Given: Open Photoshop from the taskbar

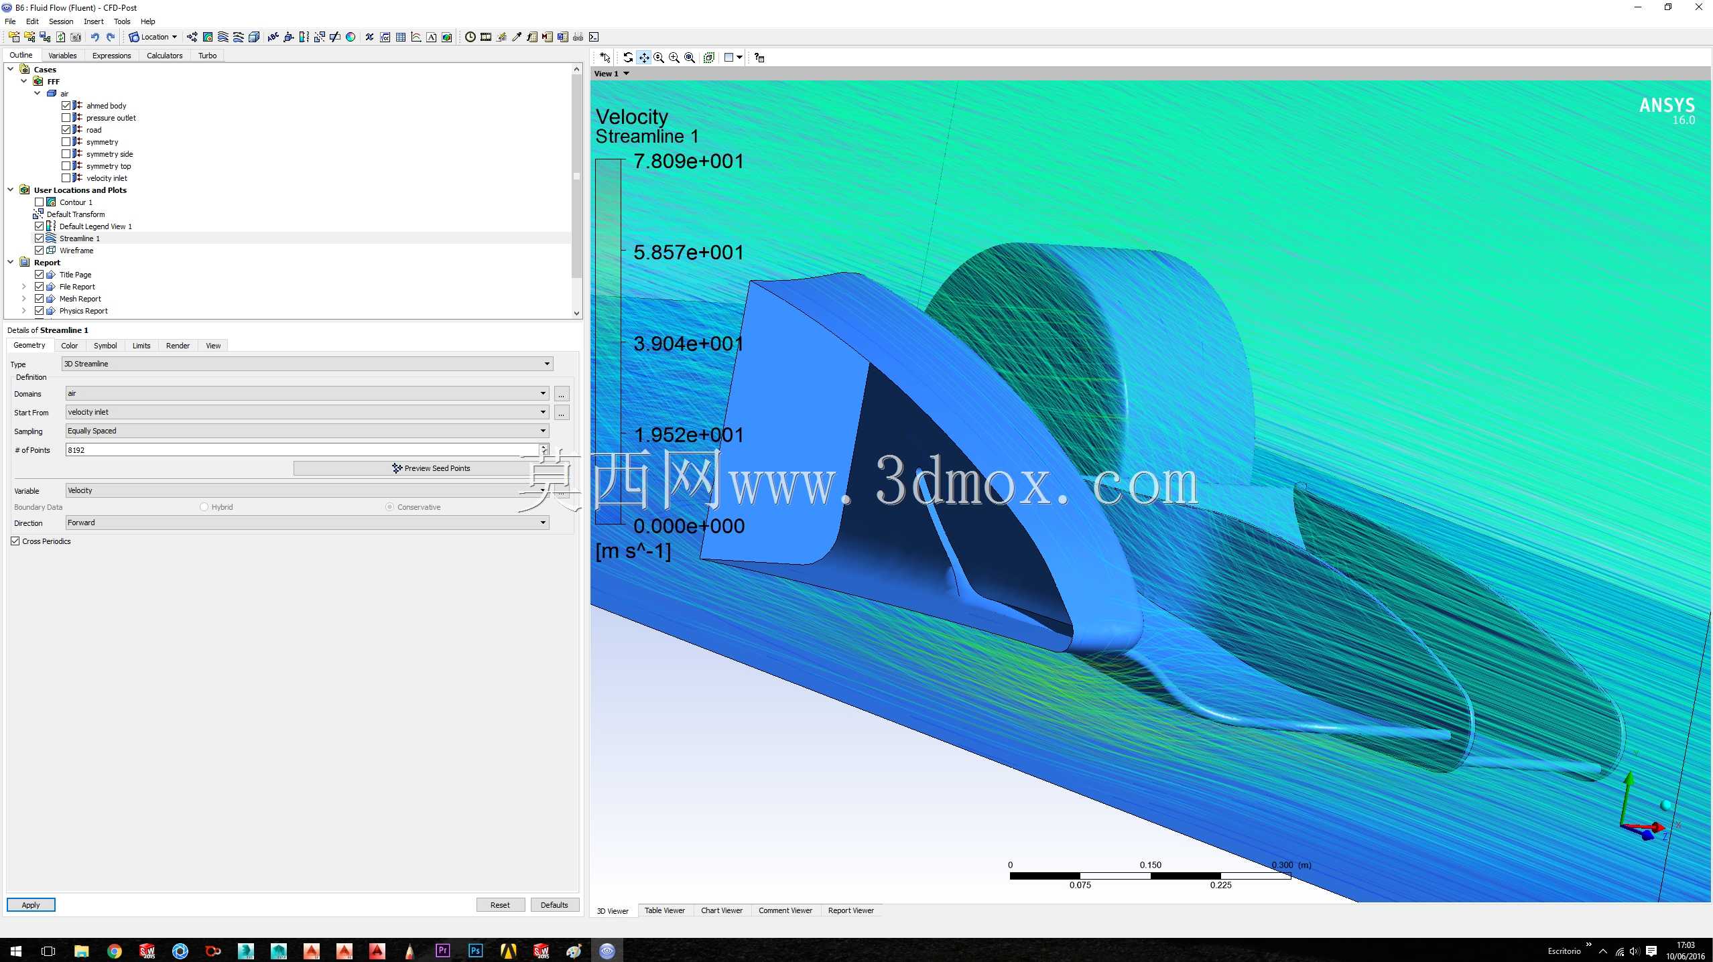Looking at the screenshot, I should click(x=476, y=951).
